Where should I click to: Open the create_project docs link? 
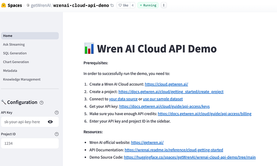coord(171,92)
